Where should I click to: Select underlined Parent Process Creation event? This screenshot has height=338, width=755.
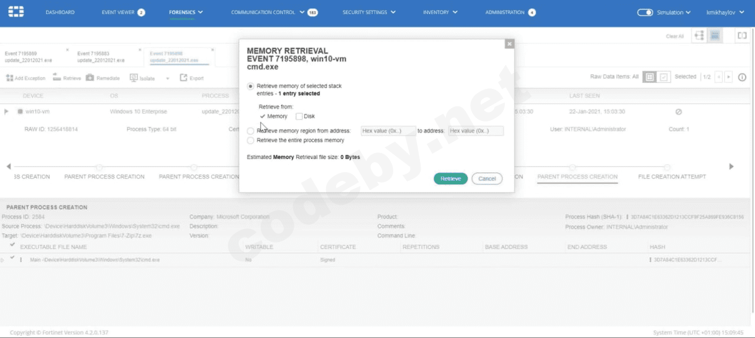point(577,177)
